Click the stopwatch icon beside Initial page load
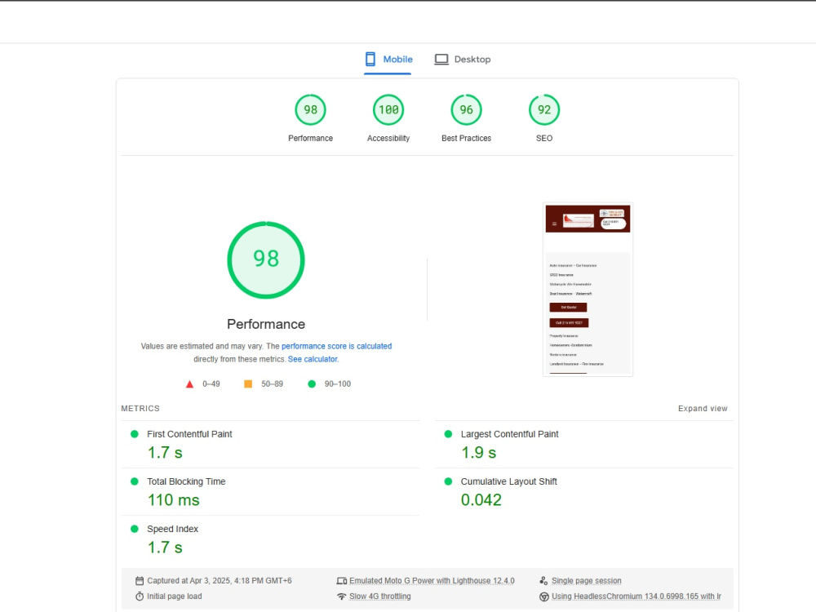Image resolution: width=816 pixels, height=612 pixels. pyautogui.click(x=140, y=596)
